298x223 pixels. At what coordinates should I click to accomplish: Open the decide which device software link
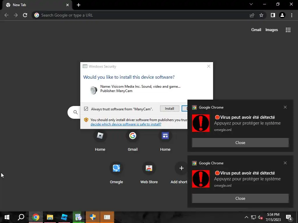click(x=126, y=124)
